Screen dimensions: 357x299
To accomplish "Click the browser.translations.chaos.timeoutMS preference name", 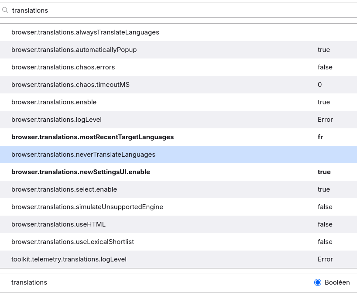I will click(70, 85).
